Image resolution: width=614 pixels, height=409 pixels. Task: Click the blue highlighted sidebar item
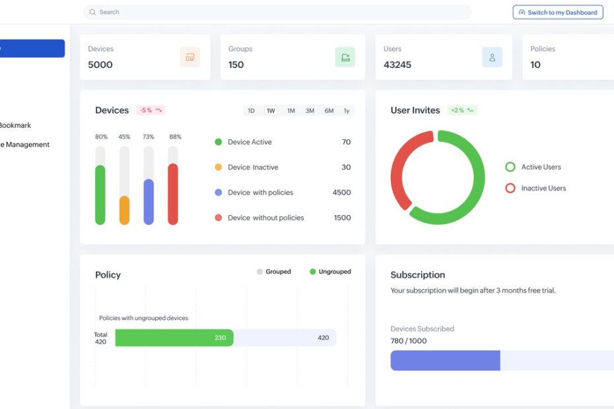point(32,48)
